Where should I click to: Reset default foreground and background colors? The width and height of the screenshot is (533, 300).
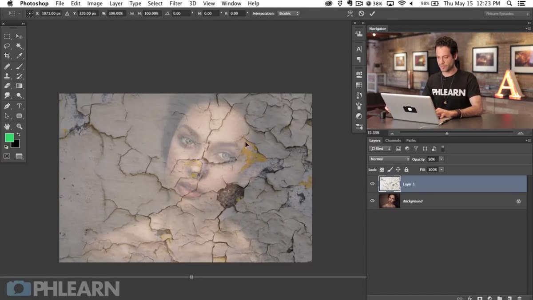coord(6,146)
